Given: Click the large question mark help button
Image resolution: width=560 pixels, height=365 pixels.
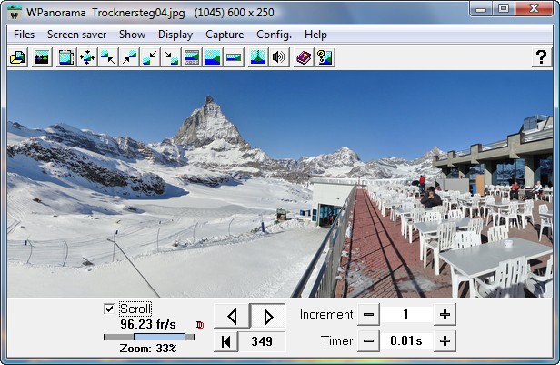Looking at the screenshot, I should click(x=542, y=57).
